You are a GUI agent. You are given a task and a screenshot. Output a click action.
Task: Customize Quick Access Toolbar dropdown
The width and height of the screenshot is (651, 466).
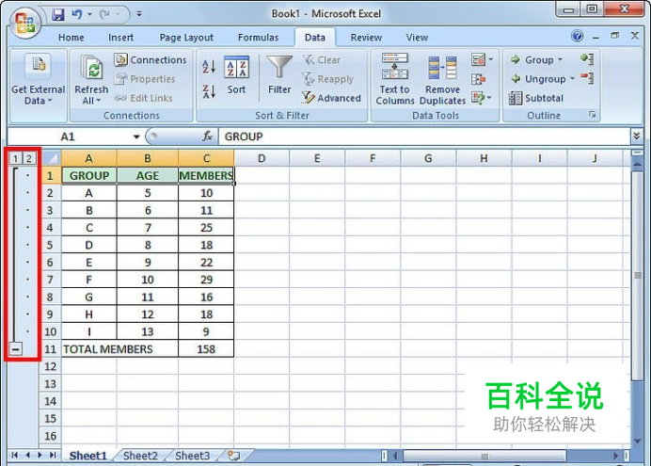(x=139, y=14)
